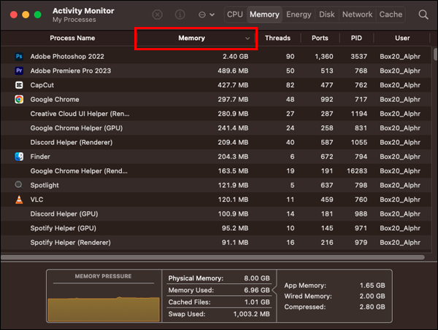Expand the chevron beside the ellipsis icon

212,15
